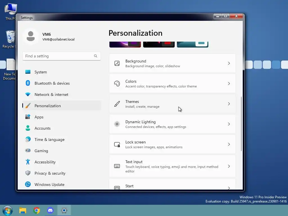Select the purple theme thumbnail
The width and height of the screenshot is (288, 216).
point(125,44)
